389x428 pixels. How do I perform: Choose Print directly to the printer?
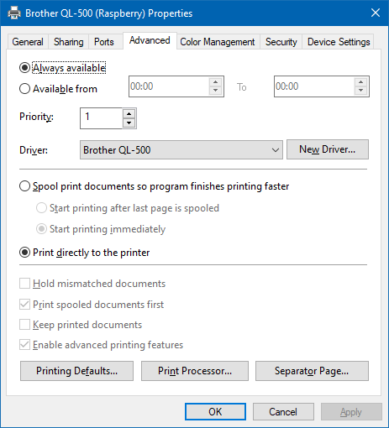(x=24, y=253)
